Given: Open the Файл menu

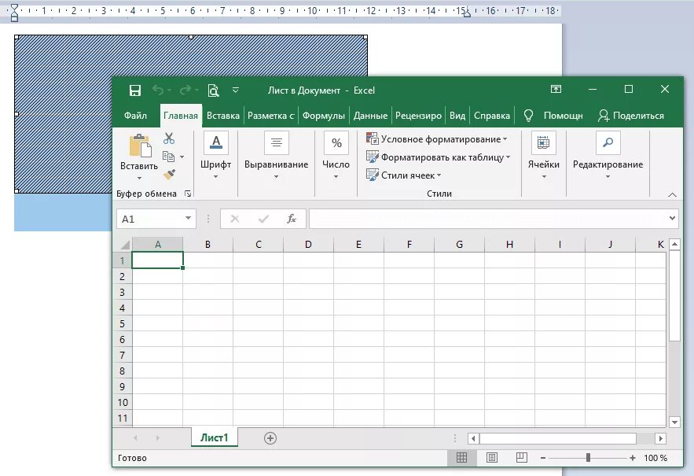Looking at the screenshot, I should pos(135,116).
